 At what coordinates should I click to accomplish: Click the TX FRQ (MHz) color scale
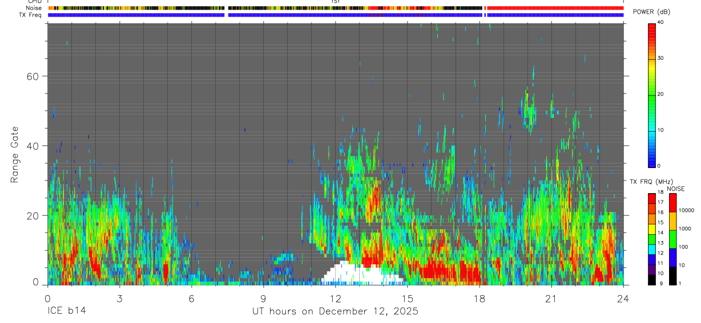point(652,239)
